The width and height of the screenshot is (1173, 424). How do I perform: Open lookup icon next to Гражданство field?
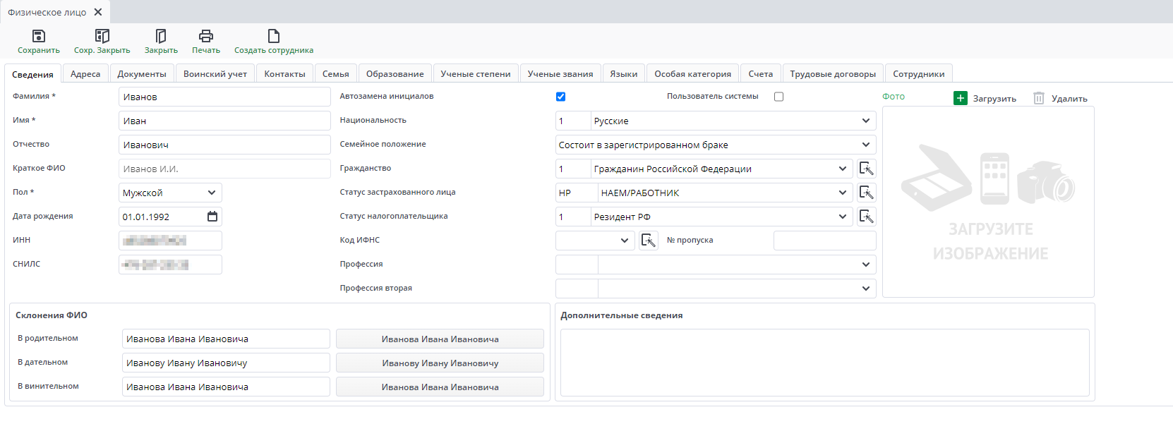click(x=866, y=169)
